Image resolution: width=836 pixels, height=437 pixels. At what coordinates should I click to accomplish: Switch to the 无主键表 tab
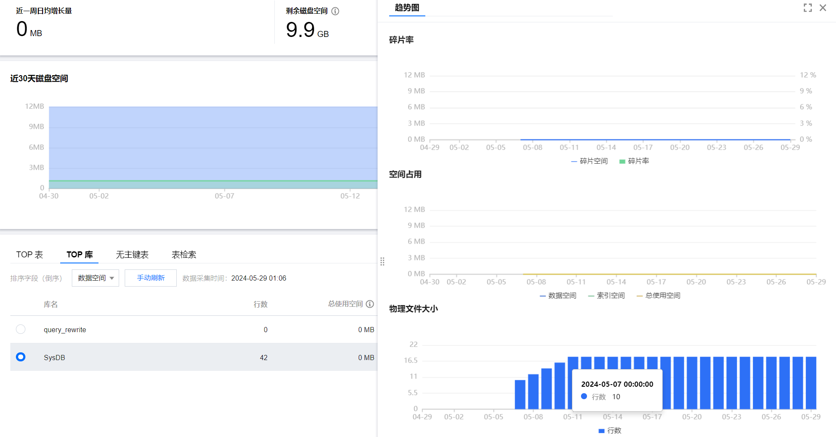coord(132,255)
